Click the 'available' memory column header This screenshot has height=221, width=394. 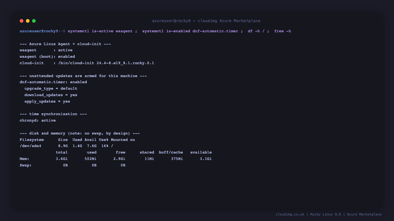pos(201,152)
